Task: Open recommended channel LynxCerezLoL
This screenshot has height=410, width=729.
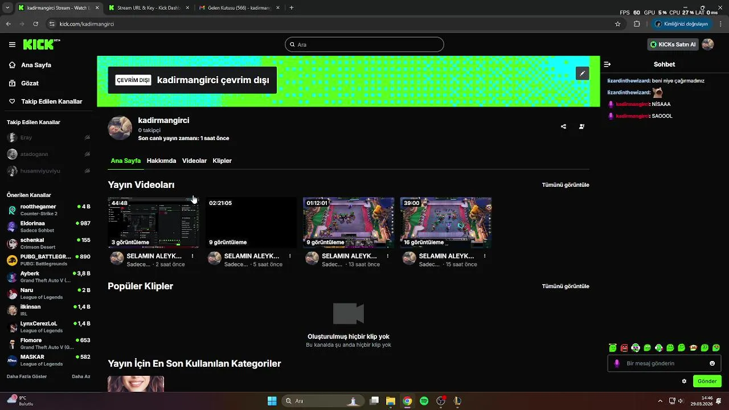Action: pos(48,327)
